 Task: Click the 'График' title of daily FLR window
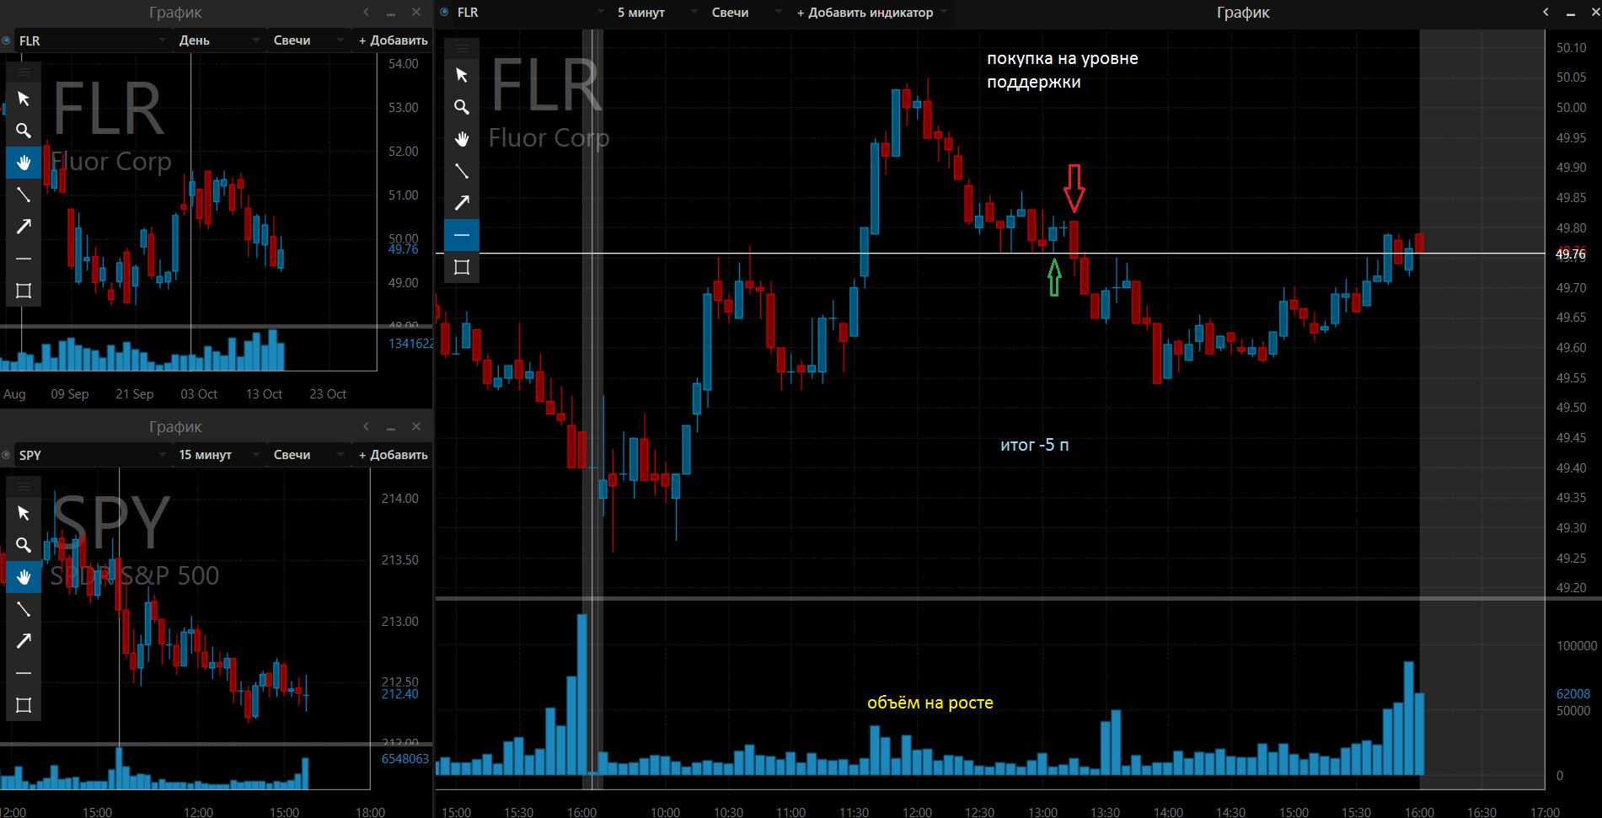[x=175, y=13]
